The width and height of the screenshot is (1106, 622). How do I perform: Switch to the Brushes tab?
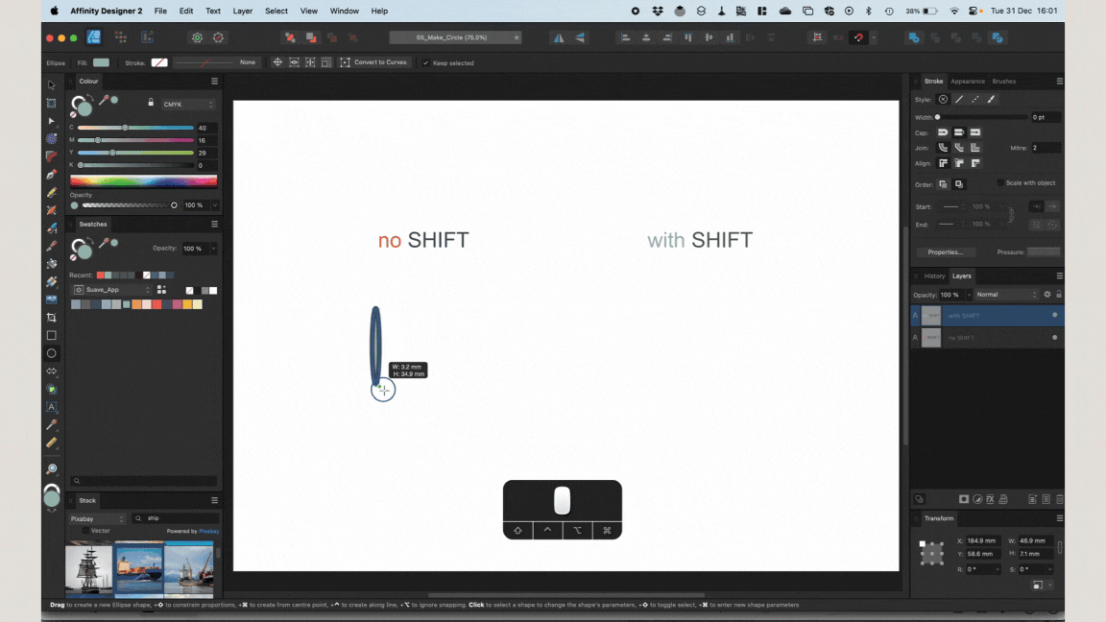[1003, 81]
